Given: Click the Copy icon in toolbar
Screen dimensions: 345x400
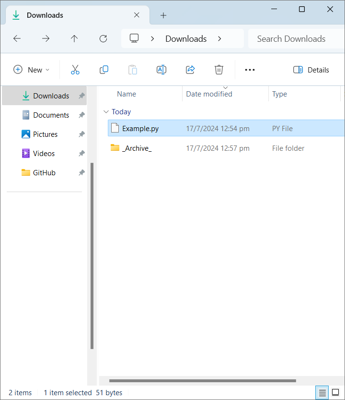Looking at the screenshot, I should (104, 70).
